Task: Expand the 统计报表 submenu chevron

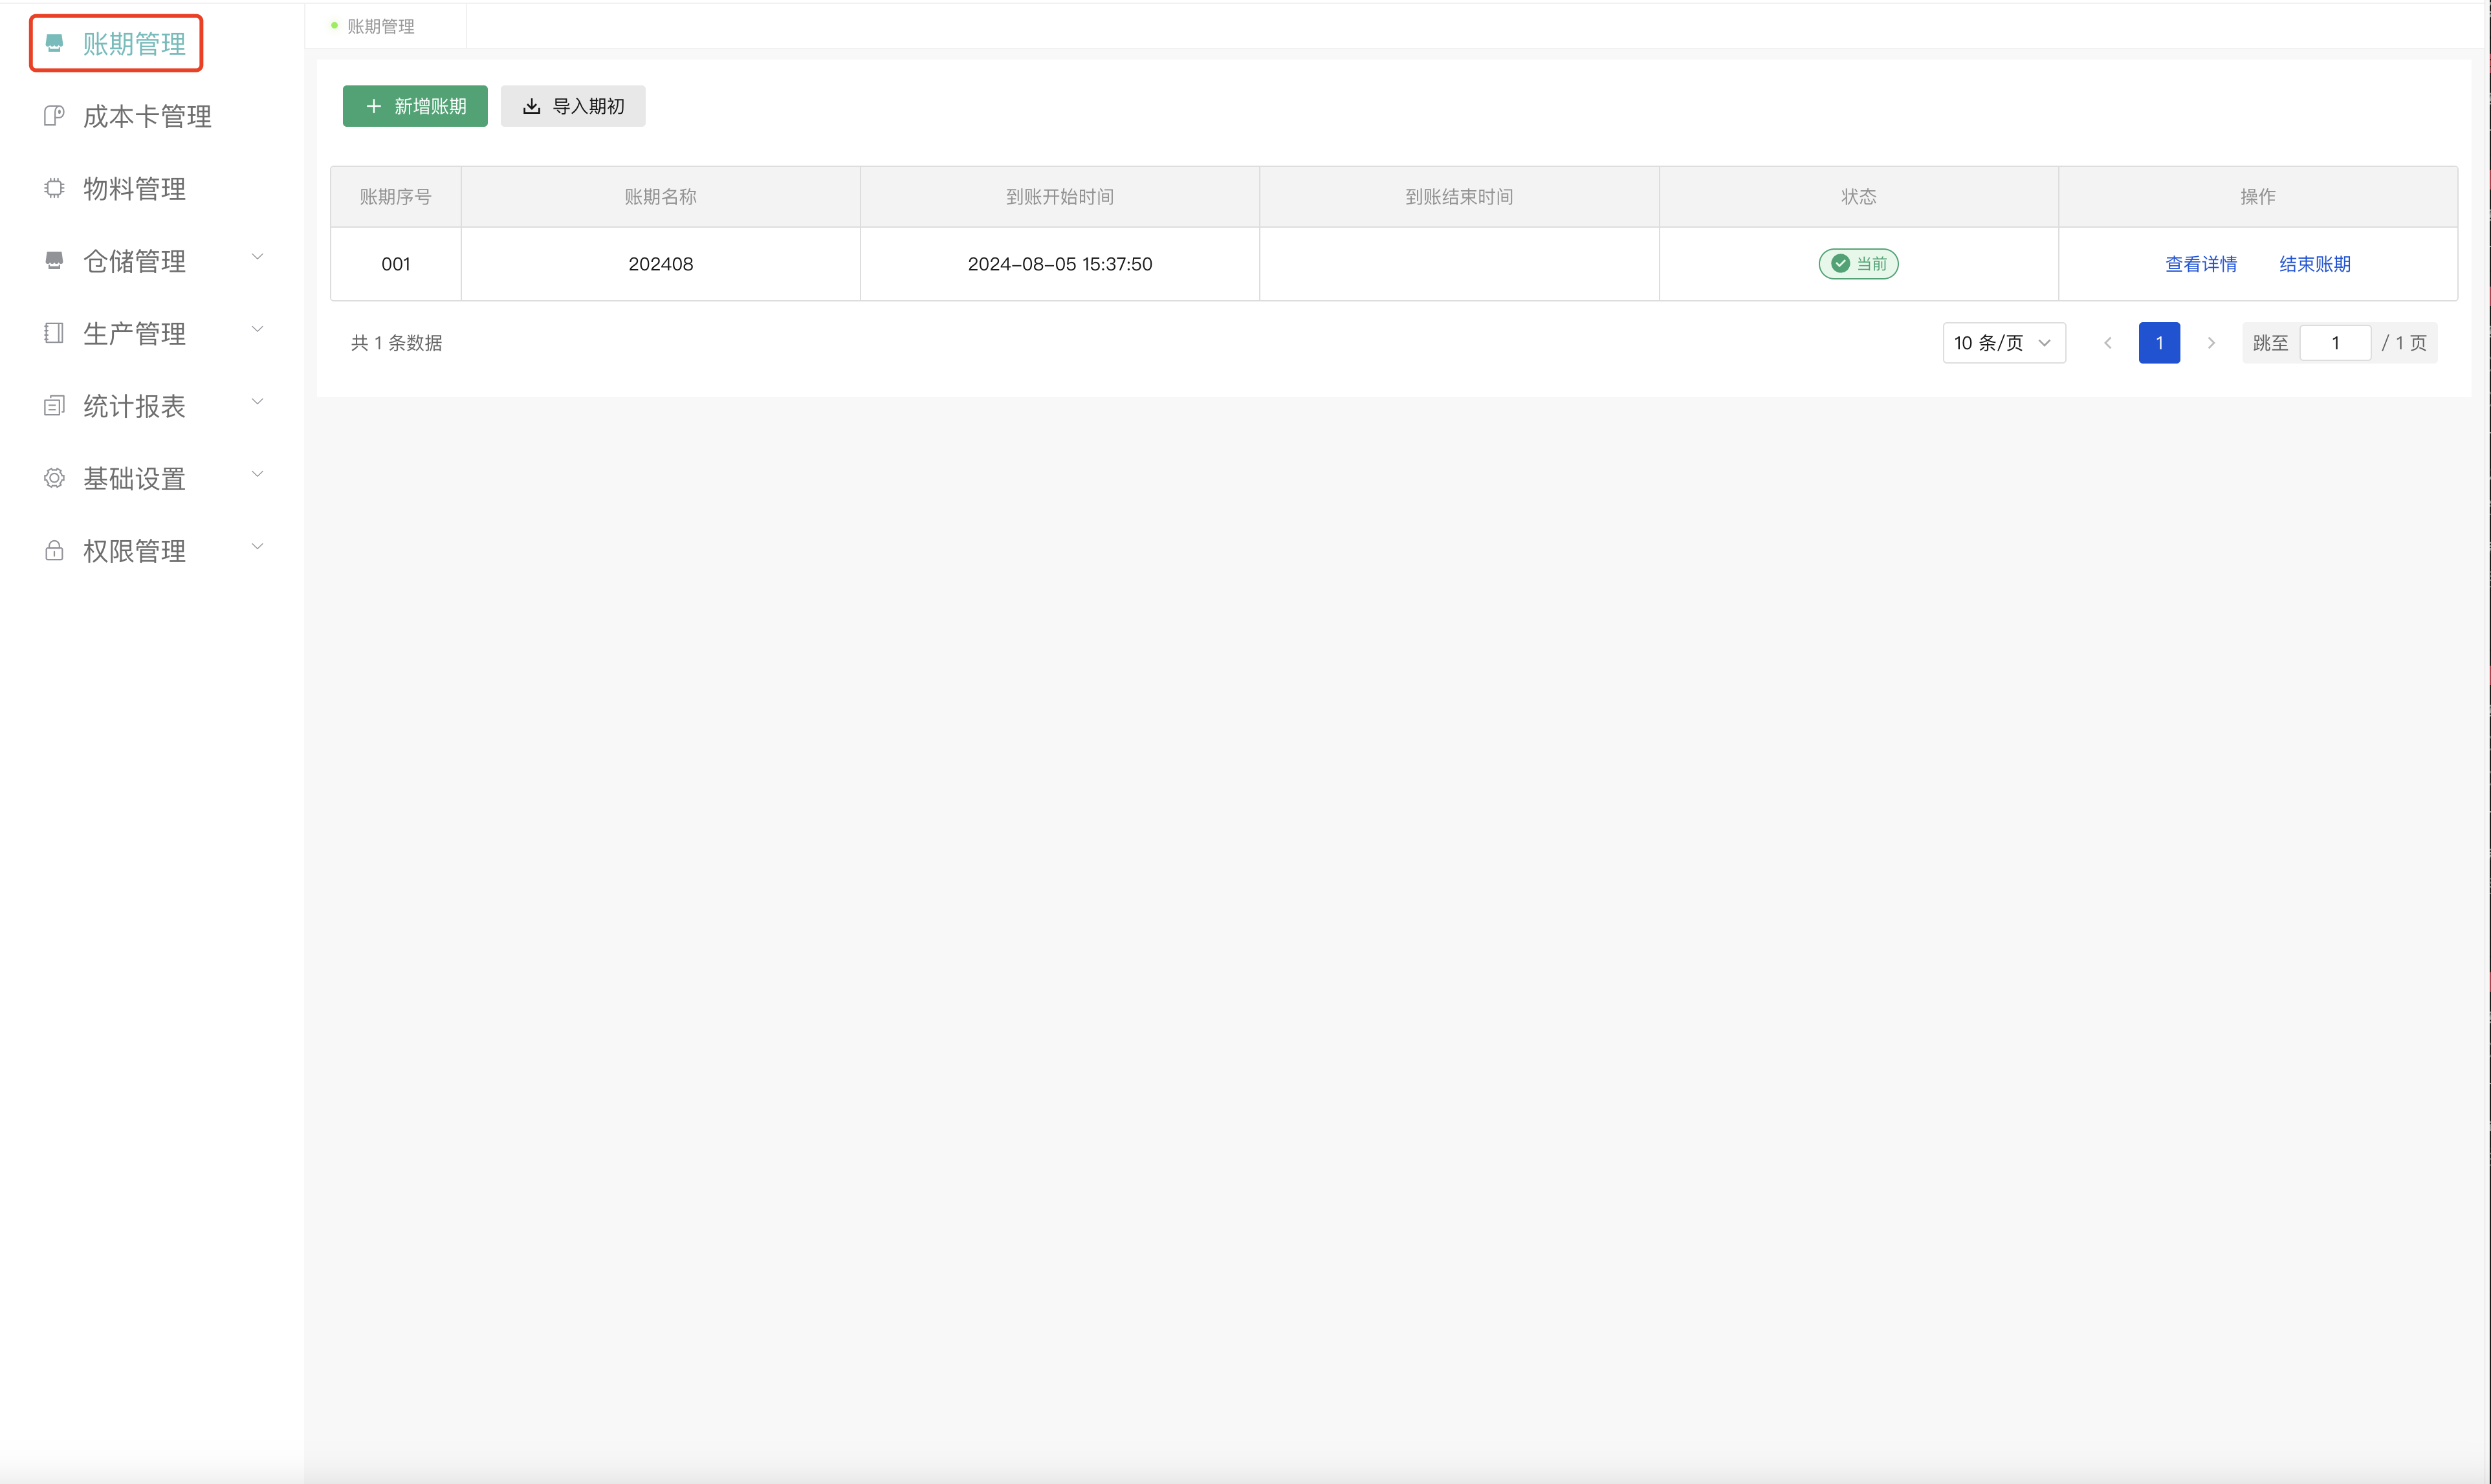Action: coord(257,402)
